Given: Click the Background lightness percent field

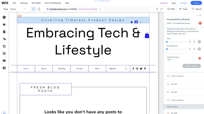Looking at the screenshot, I should pos(192,49).
